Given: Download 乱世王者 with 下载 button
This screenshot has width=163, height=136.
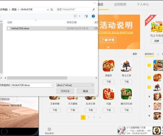Looking at the screenshot, I should pyautogui.click(x=90, y=110).
